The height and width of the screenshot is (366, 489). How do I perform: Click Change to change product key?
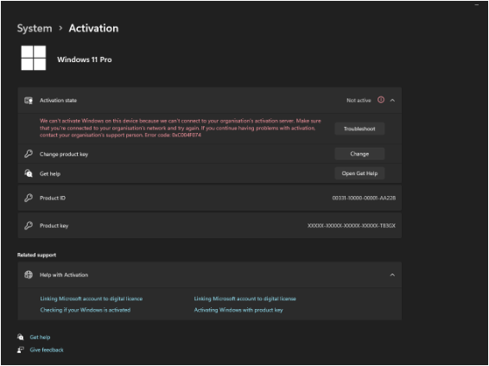click(x=359, y=154)
